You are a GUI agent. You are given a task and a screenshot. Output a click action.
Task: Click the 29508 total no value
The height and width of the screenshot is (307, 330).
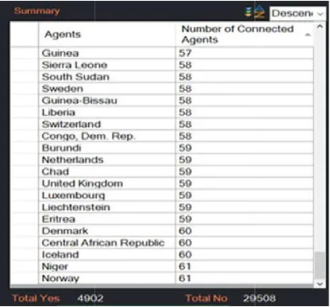(x=259, y=298)
